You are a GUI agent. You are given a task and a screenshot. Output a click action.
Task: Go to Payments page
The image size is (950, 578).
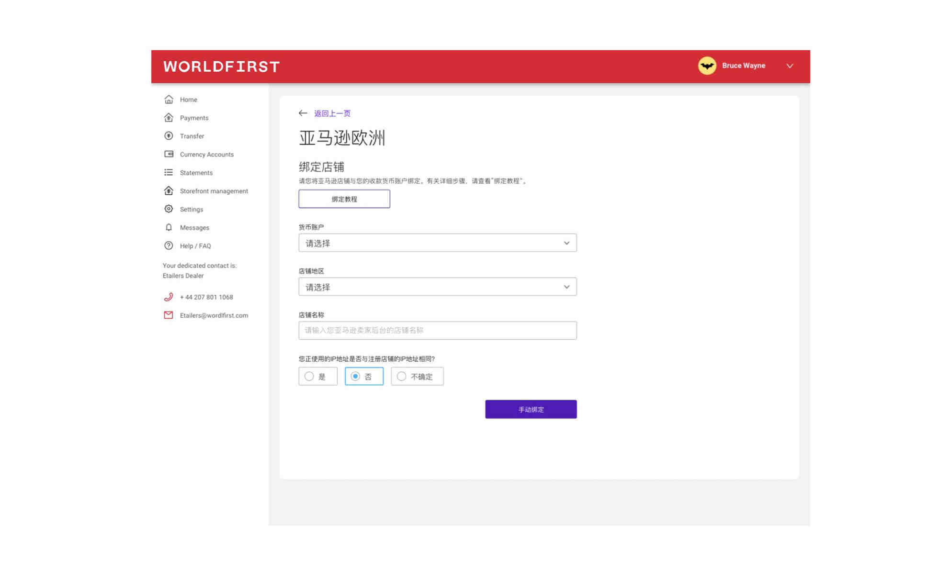[x=194, y=118]
